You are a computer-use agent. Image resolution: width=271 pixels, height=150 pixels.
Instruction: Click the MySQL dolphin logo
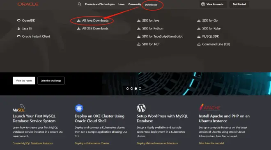[19, 108]
